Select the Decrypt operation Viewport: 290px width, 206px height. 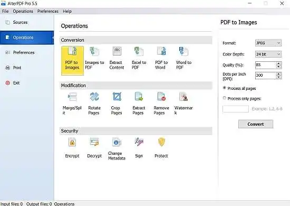point(94,148)
